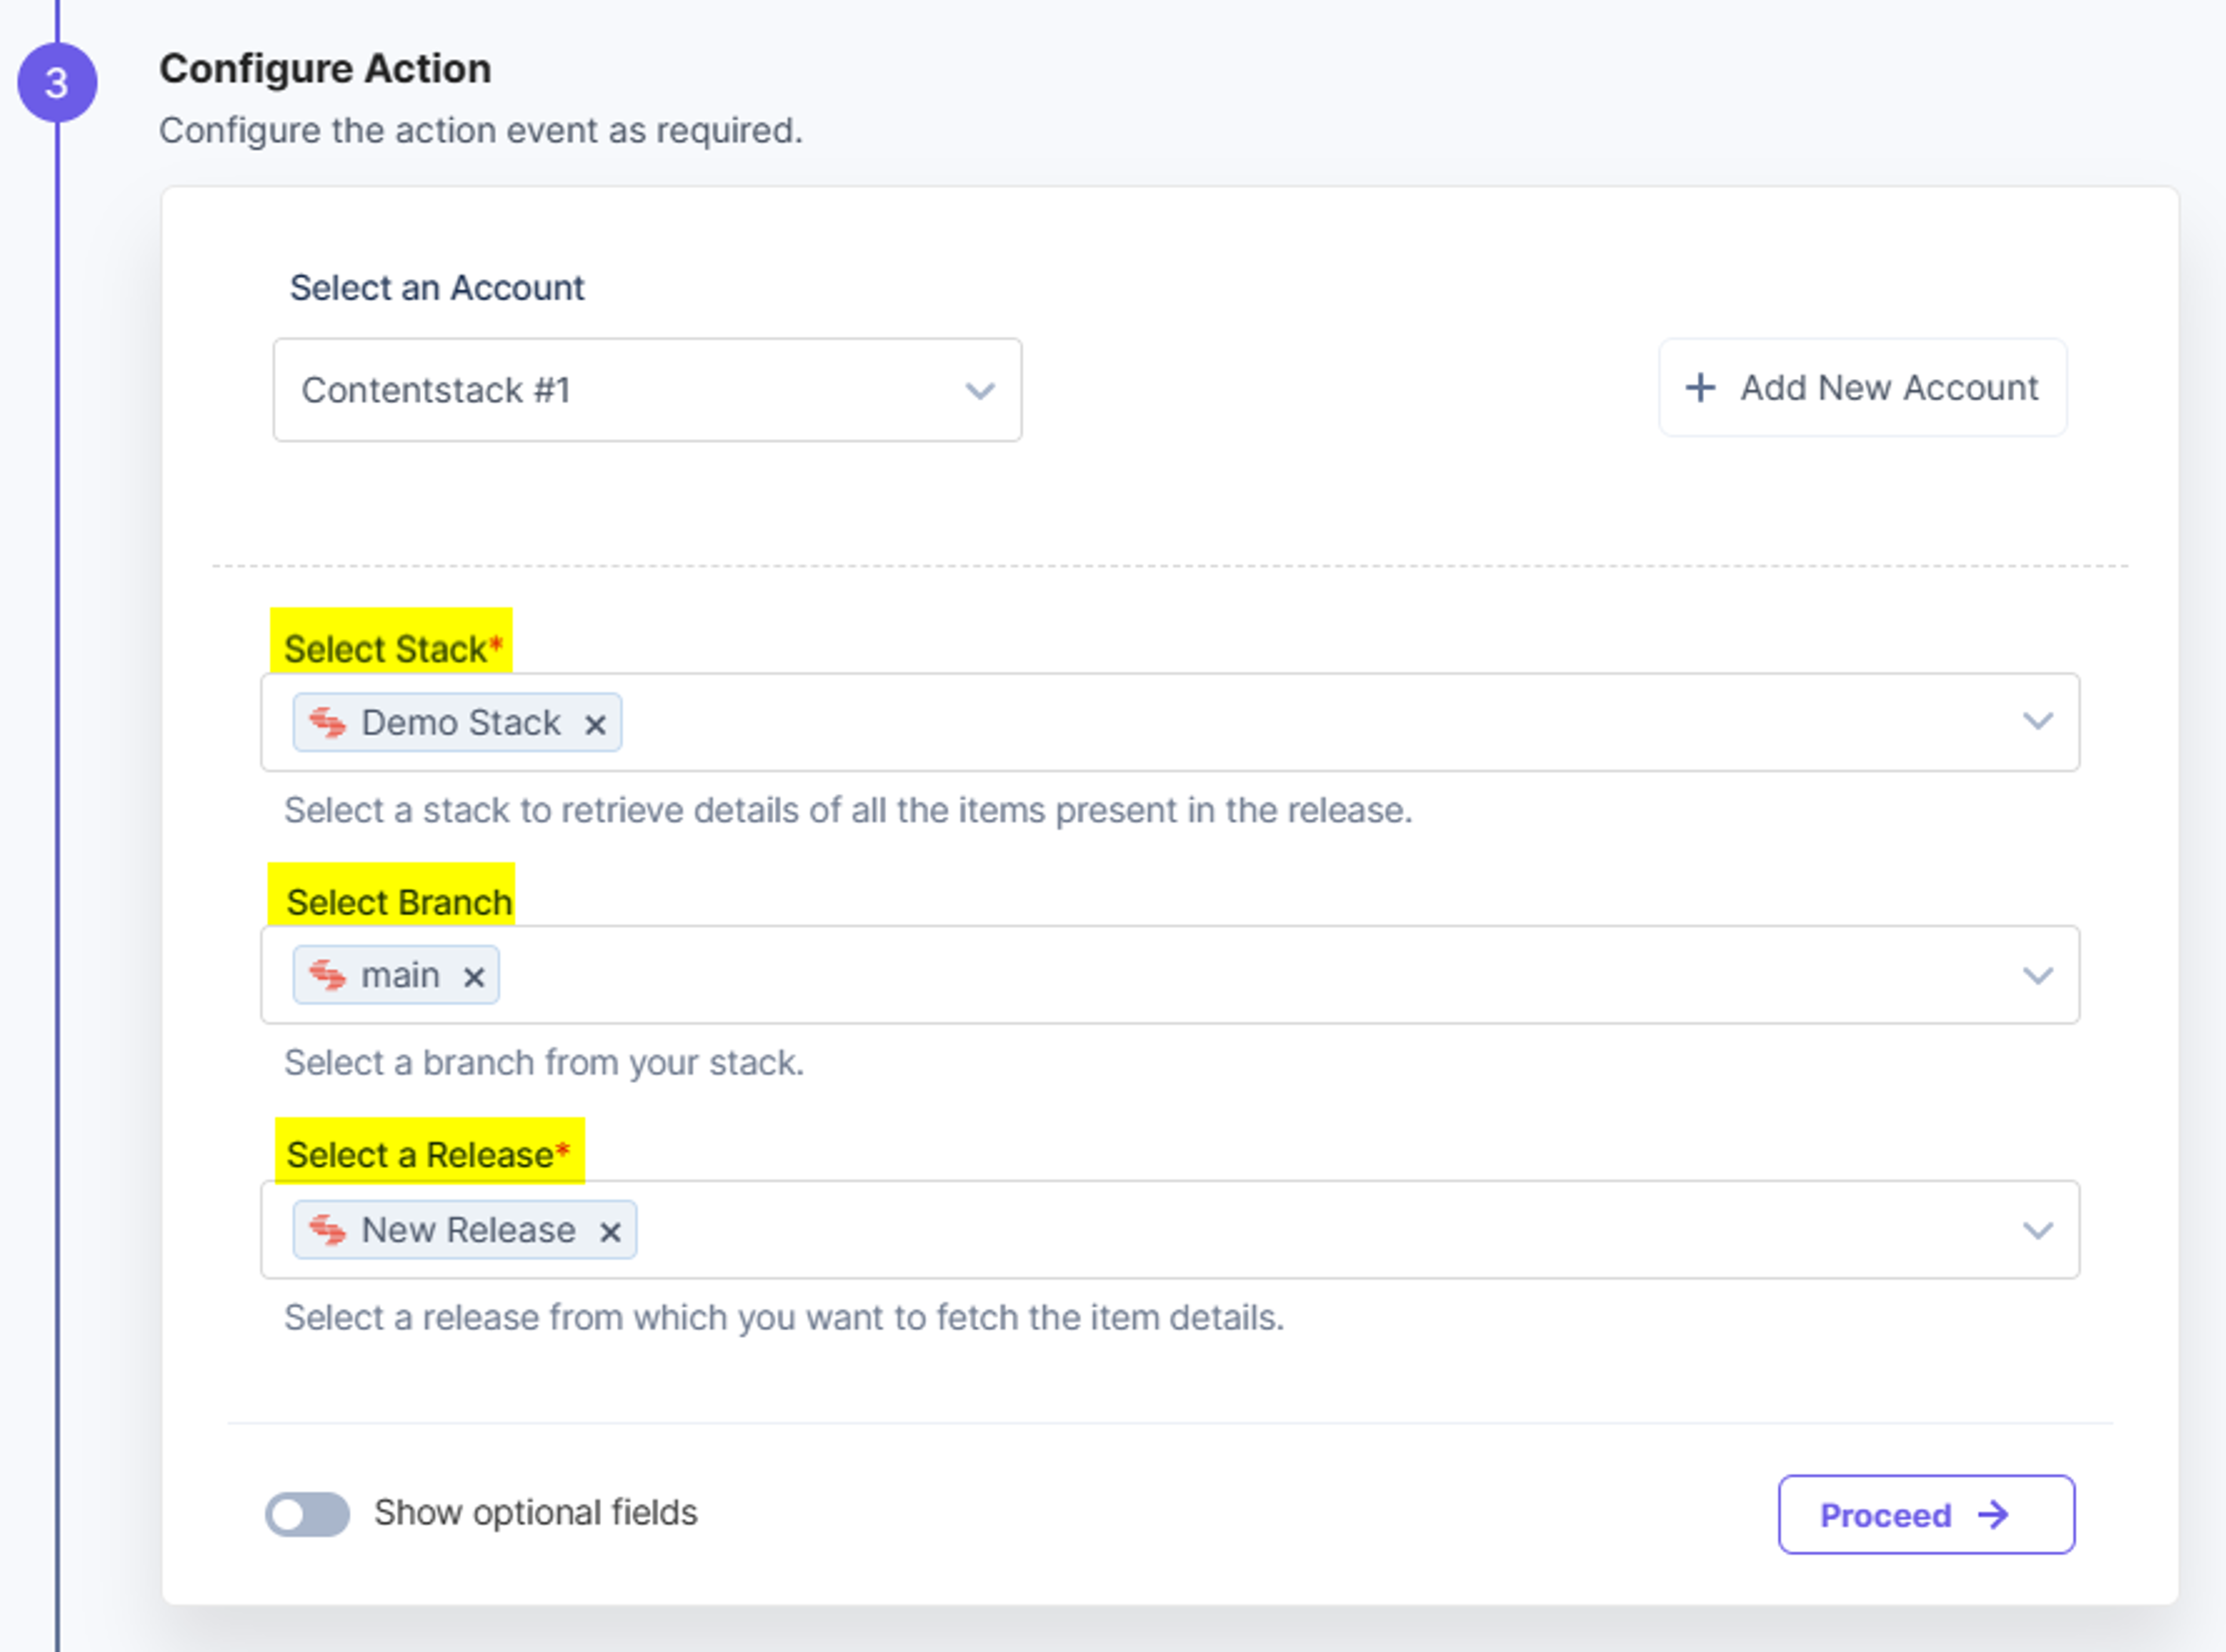This screenshot has height=1652, width=2226.
Task: Click the arrow icon on Proceed
Action: click(x=1993, y=1514)
